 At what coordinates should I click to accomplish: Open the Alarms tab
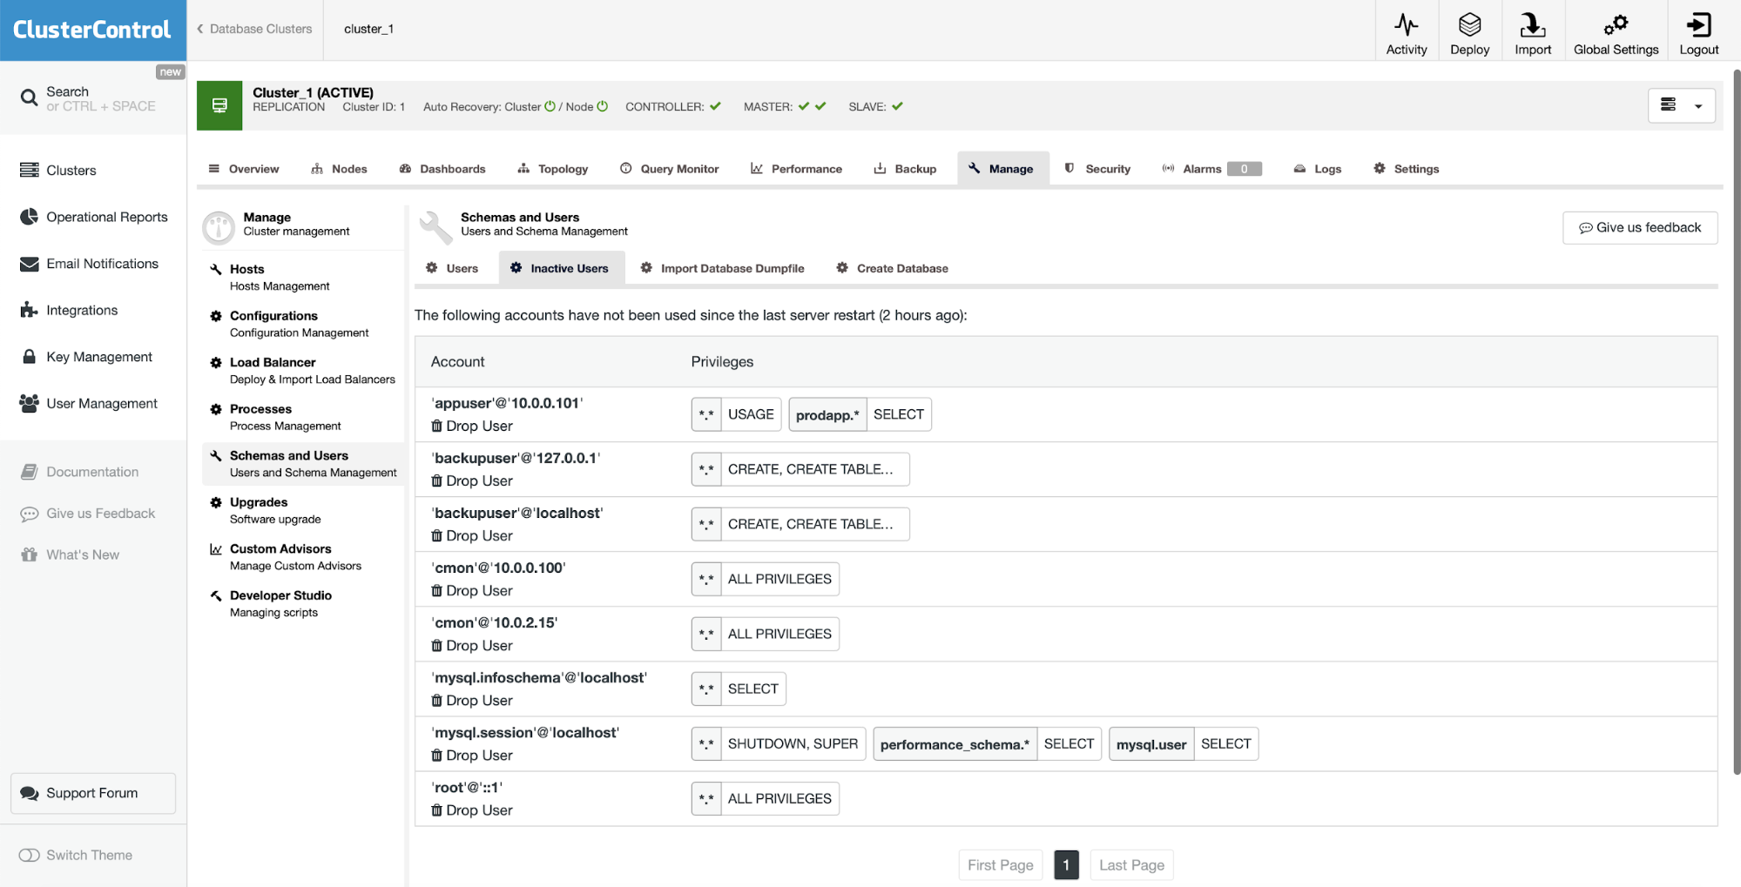[x=1211, y=169]
